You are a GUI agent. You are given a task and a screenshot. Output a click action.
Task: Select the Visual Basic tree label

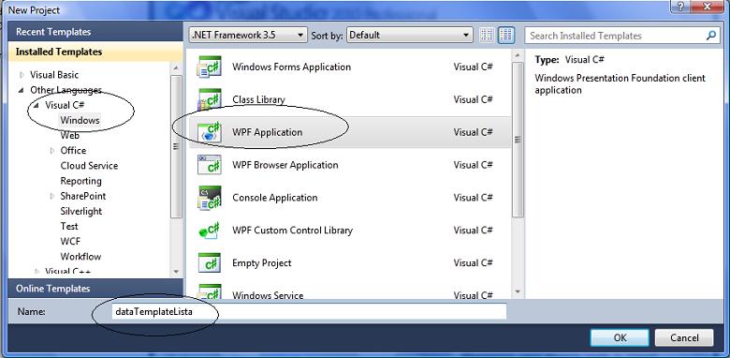pos(54,75)
